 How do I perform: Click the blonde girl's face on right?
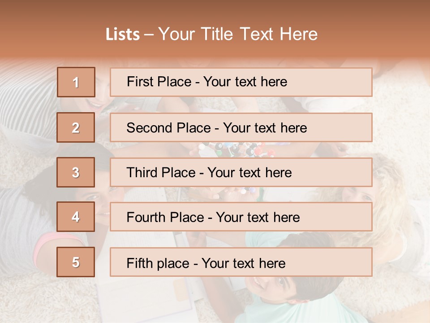(358, 194)
